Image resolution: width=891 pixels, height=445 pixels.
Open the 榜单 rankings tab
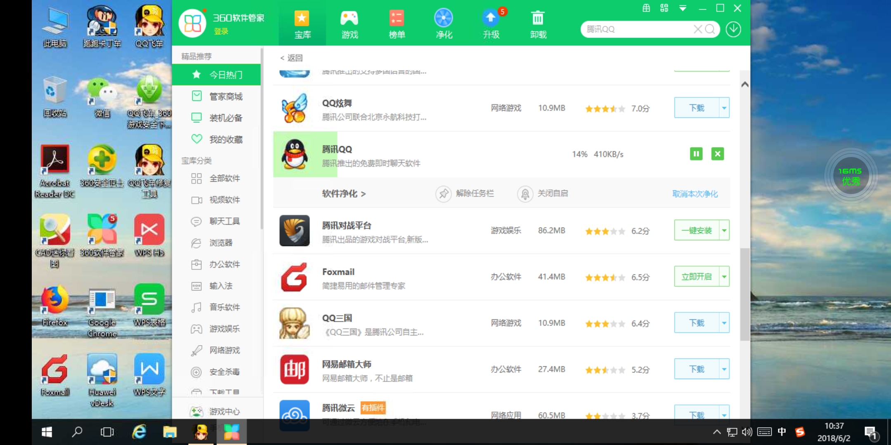click(397, 25)
